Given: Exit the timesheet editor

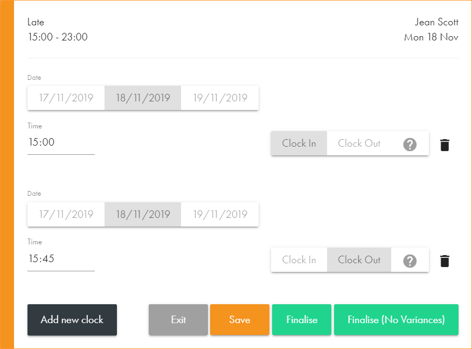Looking at the screenshot, I should point(178,320).
